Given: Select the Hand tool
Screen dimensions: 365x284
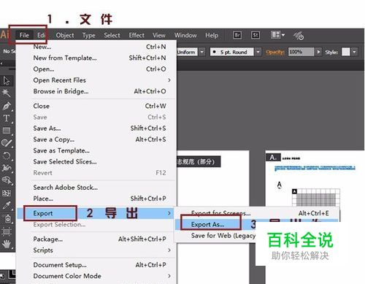Looking at the screenshot, I should (7, 244).
